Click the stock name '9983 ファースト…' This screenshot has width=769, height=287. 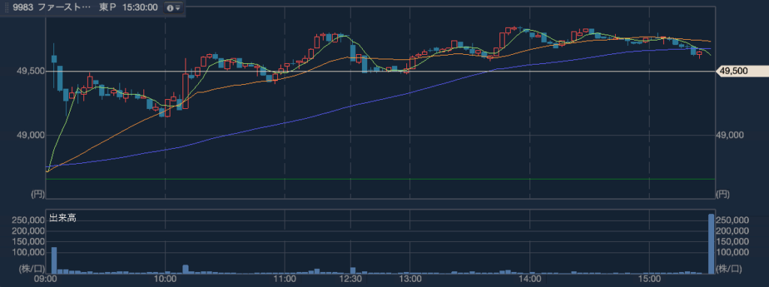click(x=52, y=8)
